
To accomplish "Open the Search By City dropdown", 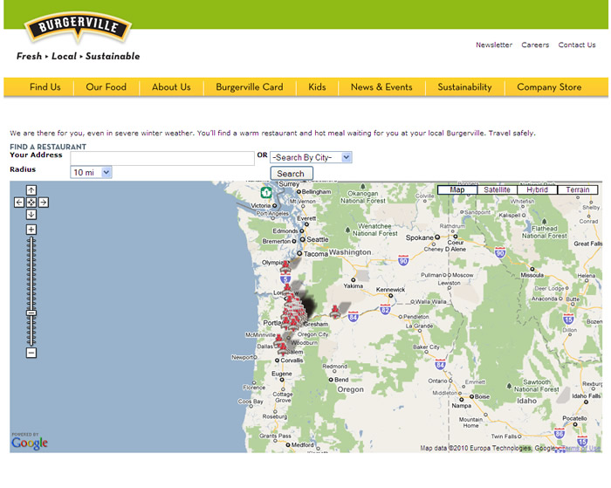I will coord(311,157).
